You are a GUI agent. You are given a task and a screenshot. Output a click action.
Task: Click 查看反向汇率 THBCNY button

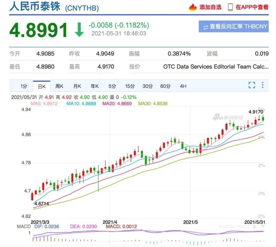pos(234,27)
